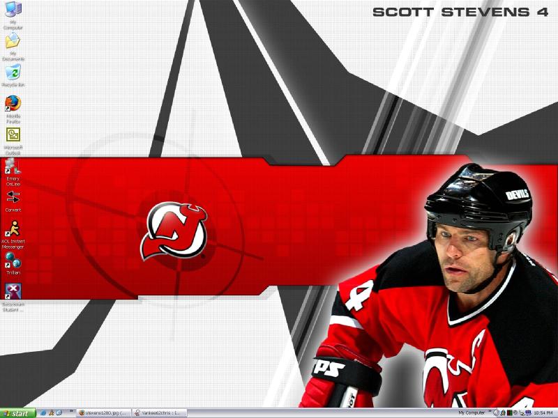558x418 pixels.
Task: Show hidden system tray icons
Action: point(495,413)
